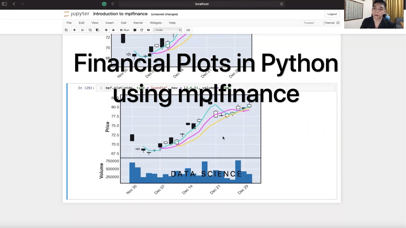Cut selected cells with the scissors icon
This screenshot has height=228, width=406.
(x=83, y=30)
